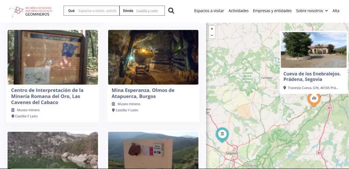Click the Cantalejo label on map
This screenshot has width=349, height=169.
[267, 78]
